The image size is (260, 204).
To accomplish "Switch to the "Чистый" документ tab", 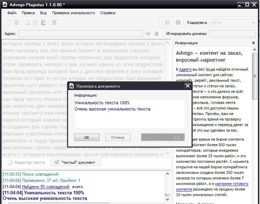I will click(x=76, y=162).
